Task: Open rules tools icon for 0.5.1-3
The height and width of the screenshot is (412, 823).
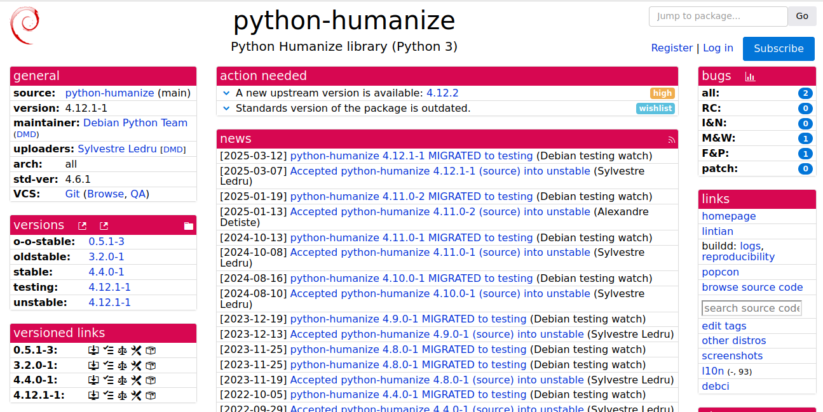Action: pyautogui.click(x=136, y=350)
